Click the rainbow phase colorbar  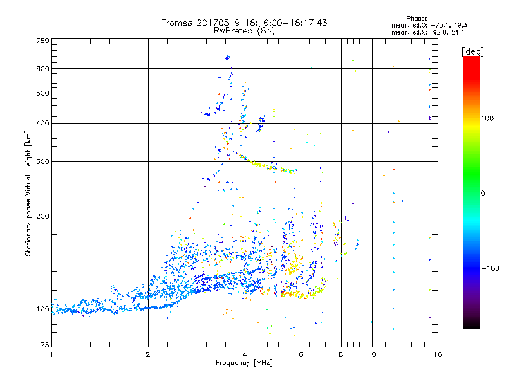(471, 192)
